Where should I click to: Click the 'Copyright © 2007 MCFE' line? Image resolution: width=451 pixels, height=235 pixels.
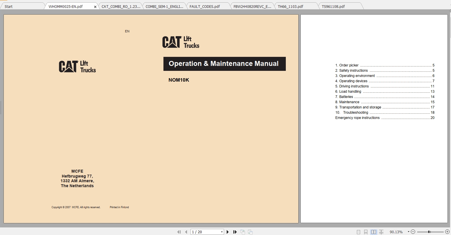(x=76, y=207)
